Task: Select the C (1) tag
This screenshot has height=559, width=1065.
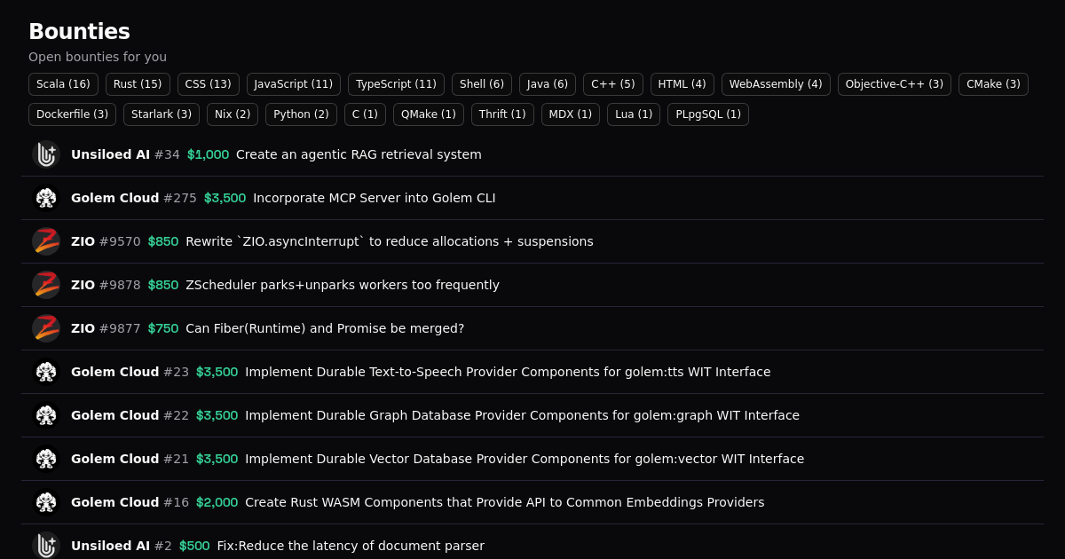Action: [x=365, y=114]
